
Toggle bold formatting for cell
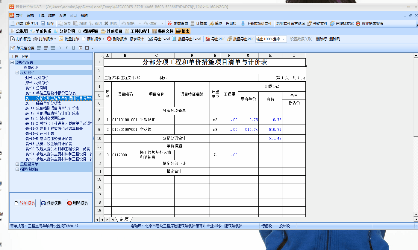(x=60, y=48)
